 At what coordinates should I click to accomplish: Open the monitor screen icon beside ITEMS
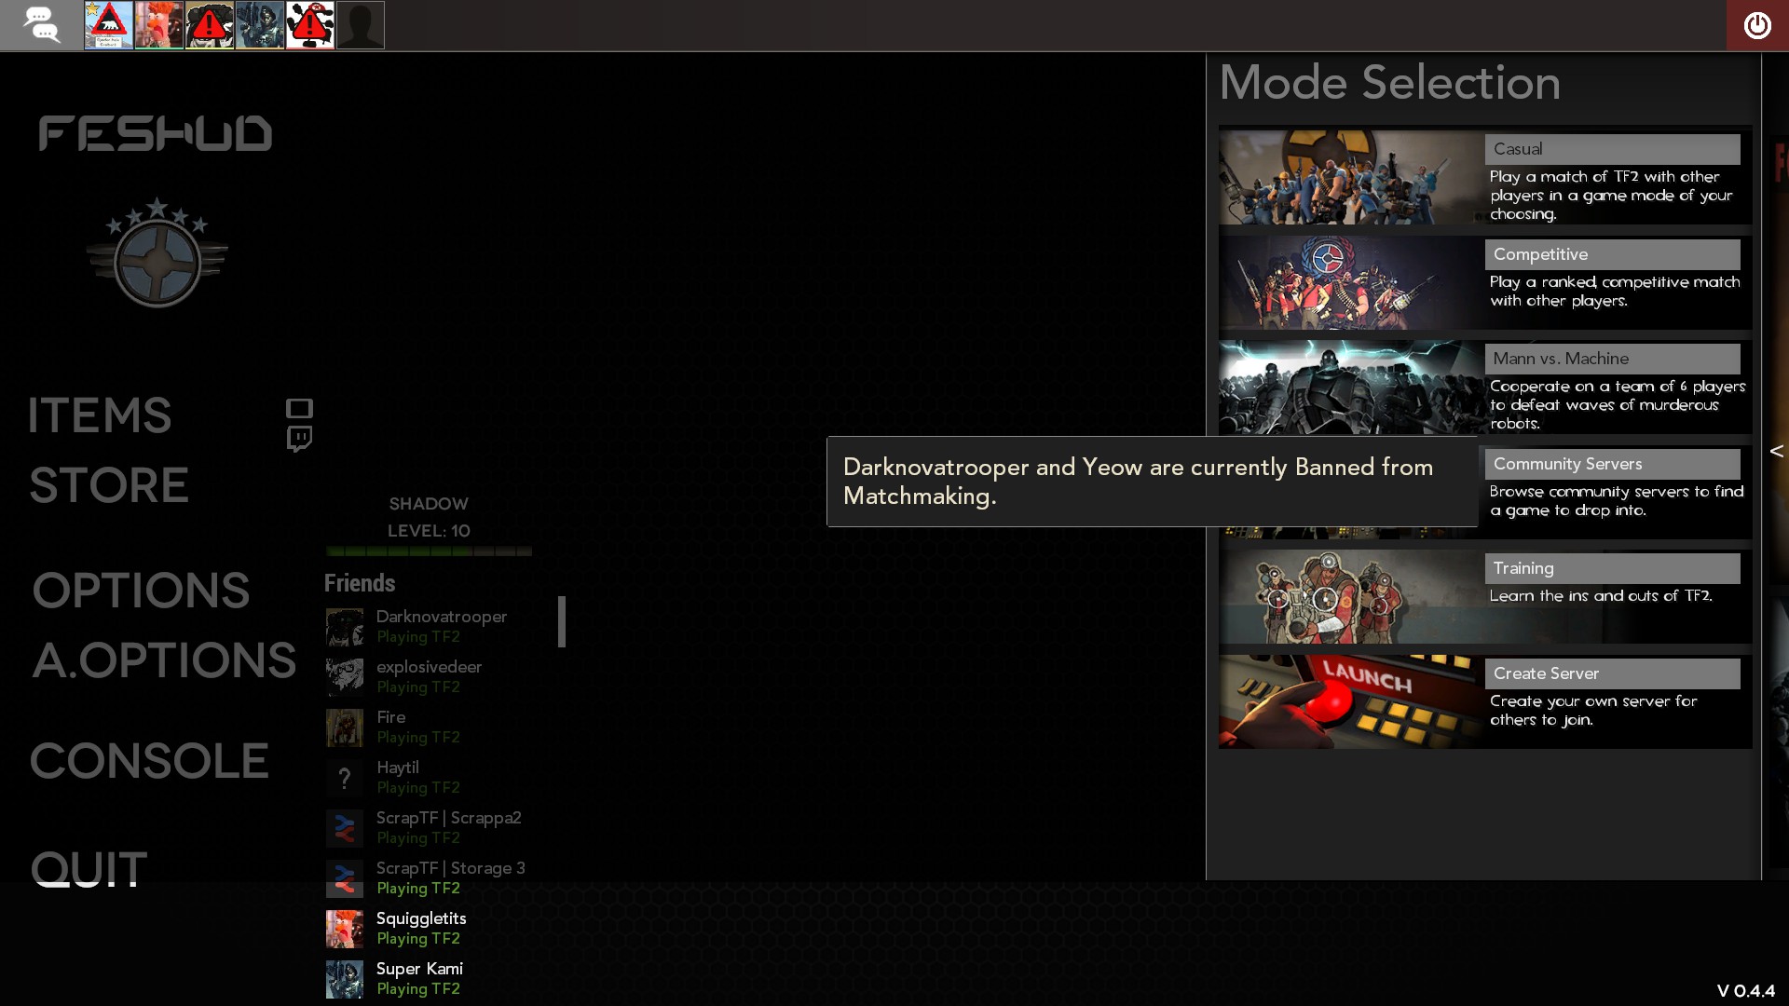(299, 408)
